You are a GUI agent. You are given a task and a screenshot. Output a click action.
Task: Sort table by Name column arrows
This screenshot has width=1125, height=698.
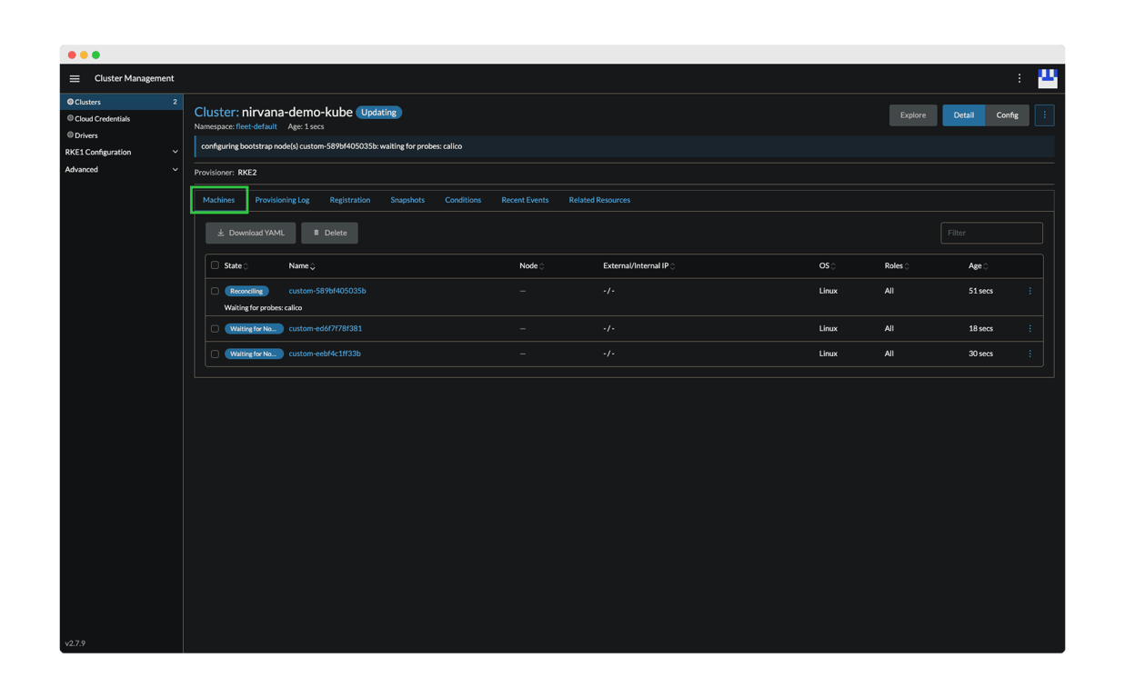tap(313, 266)
